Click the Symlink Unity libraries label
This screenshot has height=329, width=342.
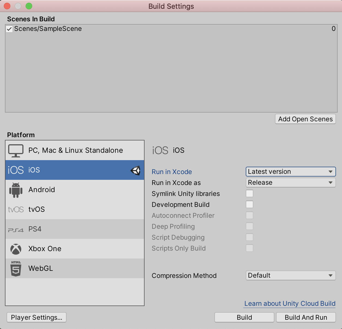[186, 194]
